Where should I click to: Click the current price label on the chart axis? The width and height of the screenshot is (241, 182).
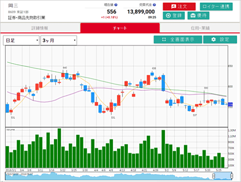coord(230,104)
